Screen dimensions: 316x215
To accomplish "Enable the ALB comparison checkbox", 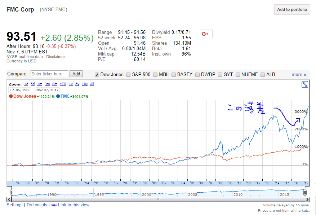I will click(x=263, y=75).
